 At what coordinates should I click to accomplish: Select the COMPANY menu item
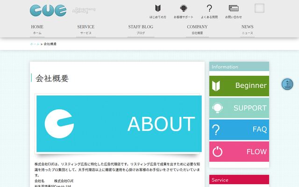[x=197, y=29]
